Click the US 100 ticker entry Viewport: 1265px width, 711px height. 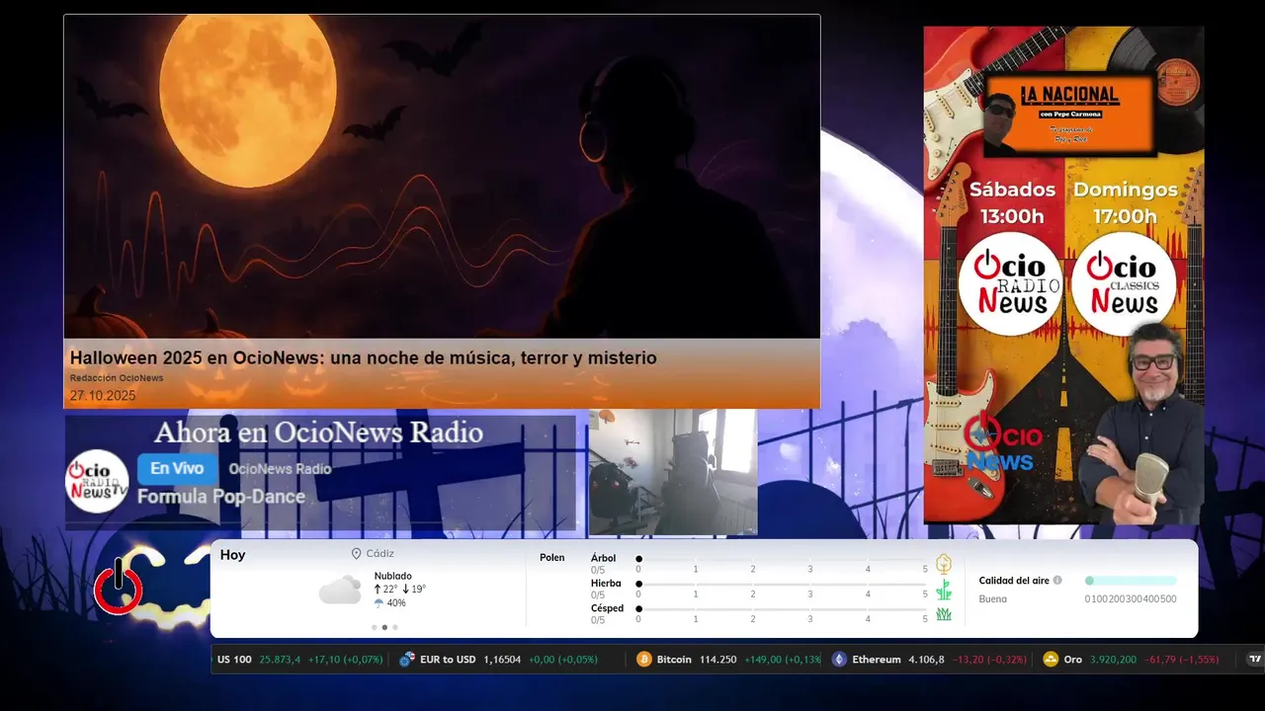coord(300,660)
